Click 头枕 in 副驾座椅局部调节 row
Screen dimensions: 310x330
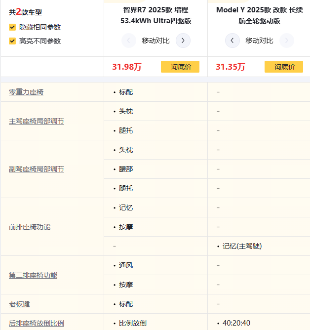click(126, 150)
